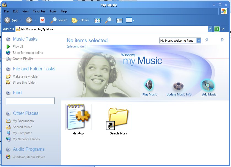Collapse the Music Tasks section

click(x=8, y=39)
